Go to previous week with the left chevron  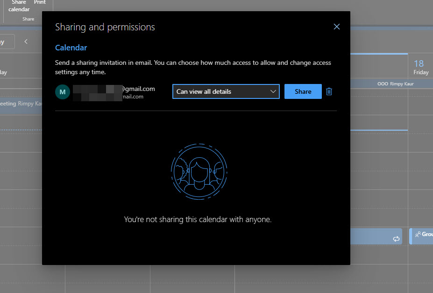click(26, 42)
